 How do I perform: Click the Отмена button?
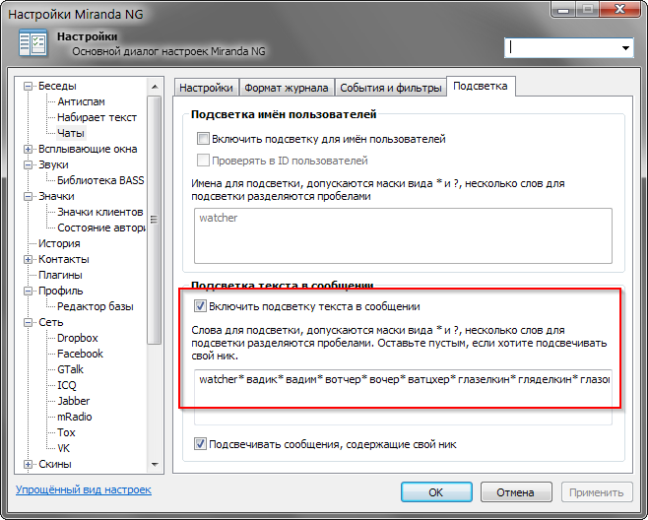coord(516,492)
